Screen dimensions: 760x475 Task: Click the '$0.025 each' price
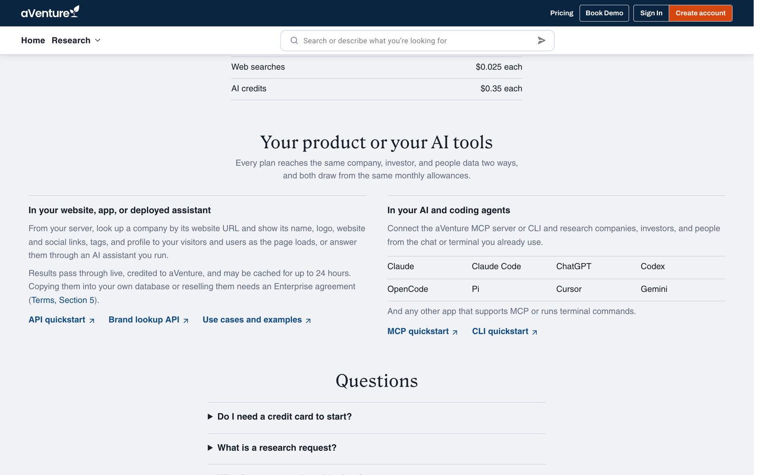click(499, 67)
